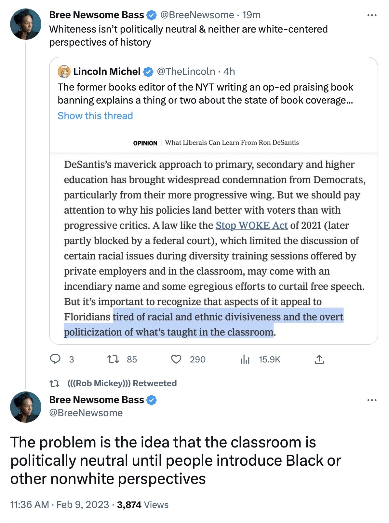Click the verified badge beside Lincoln Michel
This screenshot has height=523, width=389.
click(148, 72)
